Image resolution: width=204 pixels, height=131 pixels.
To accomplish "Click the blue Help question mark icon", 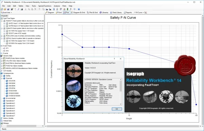I will point(79,9).
